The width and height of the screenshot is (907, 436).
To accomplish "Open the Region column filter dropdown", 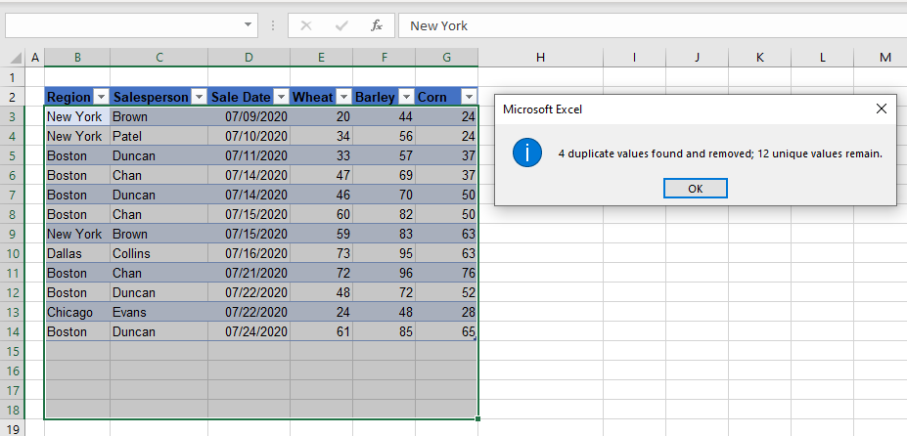I will 101,97.
